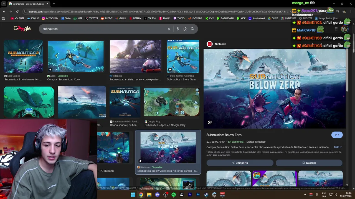Open Discord from taskbar
This screenshot has height=199, width=355.
pyautogui.click(x=157, y=195)
